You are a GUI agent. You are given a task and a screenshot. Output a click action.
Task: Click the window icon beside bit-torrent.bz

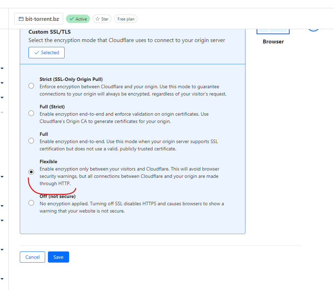click(21, 19)
